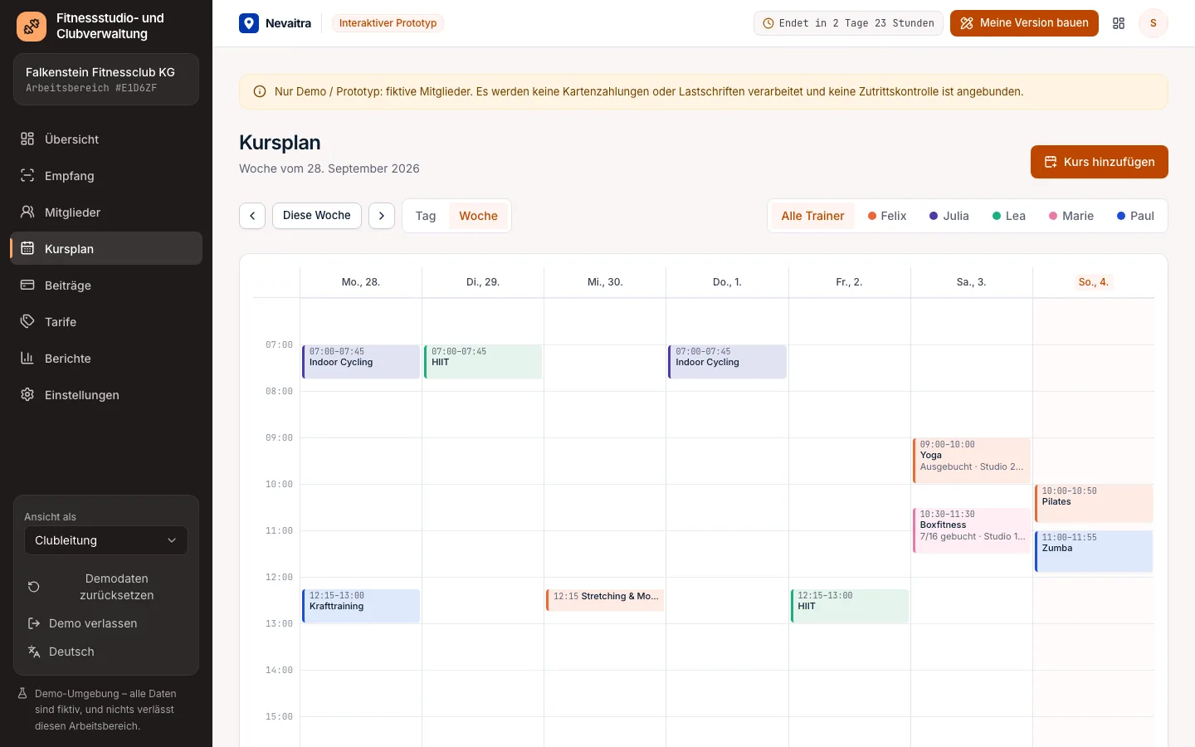Filter courses by trainer Lea
Image resolution: width=1195 pixels, height=747 pixels.
(x=1009, y=216)
